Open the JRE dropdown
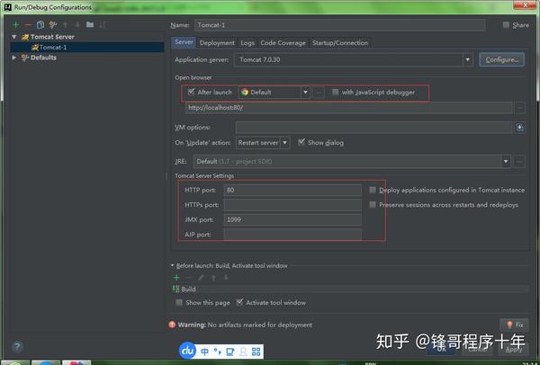Image resolution: width=540 pixels, height=365 pixels. [506, 161]
